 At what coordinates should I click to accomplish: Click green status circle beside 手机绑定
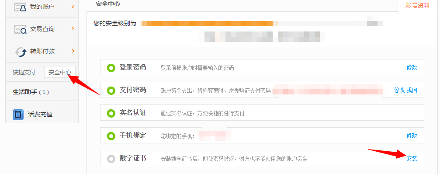(111, 136)
